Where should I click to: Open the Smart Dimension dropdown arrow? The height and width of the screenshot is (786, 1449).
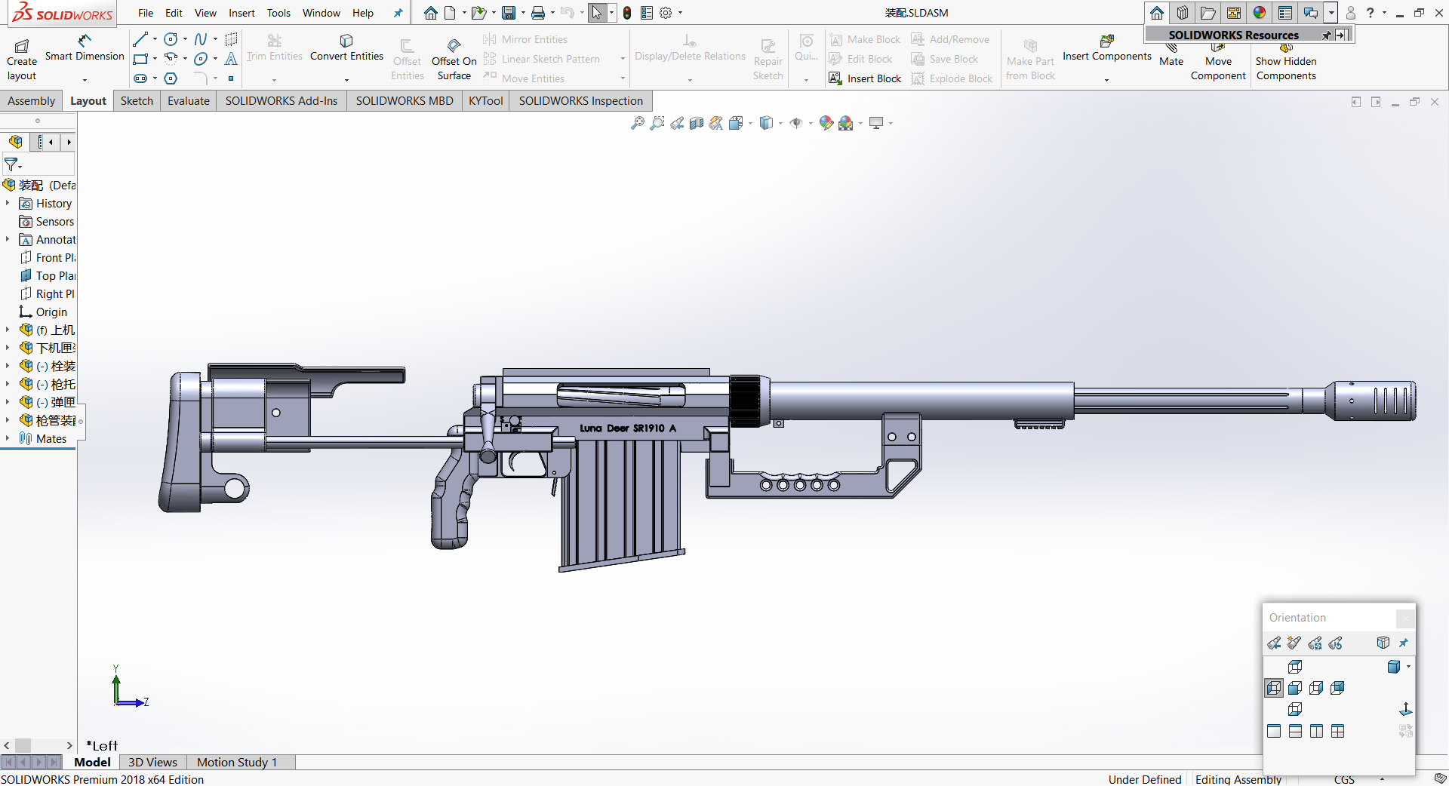click(85, 79)
